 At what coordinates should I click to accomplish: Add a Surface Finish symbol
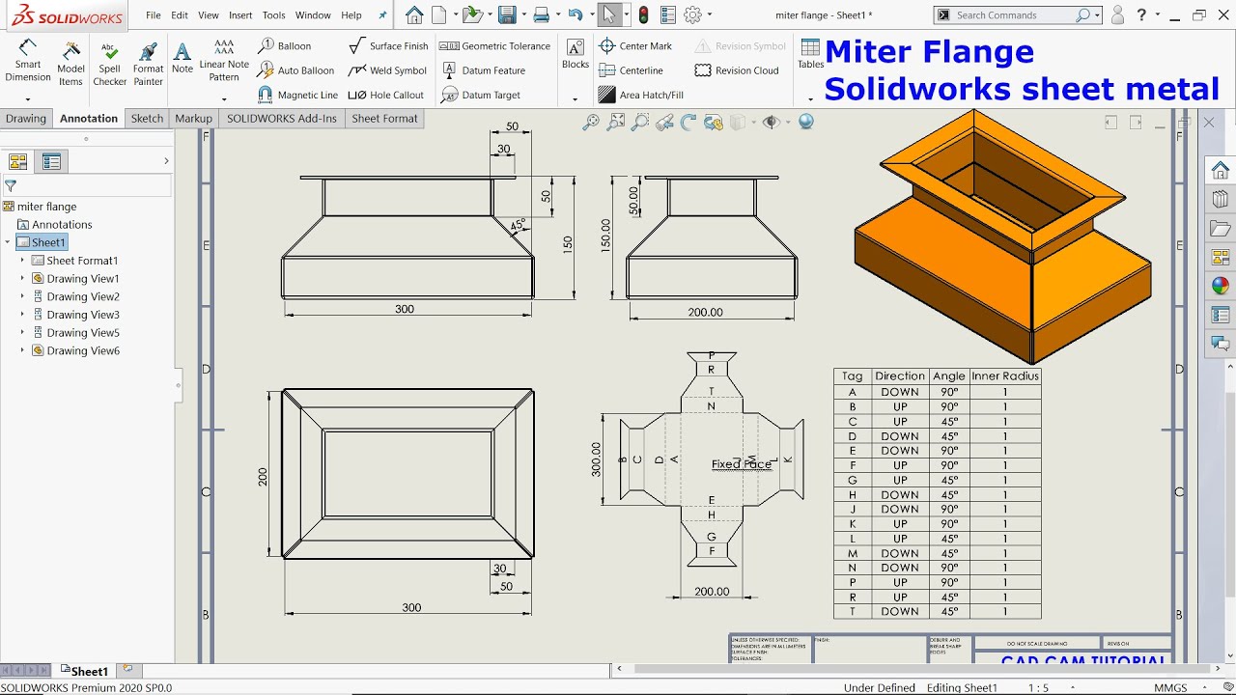[x=388, y=45]
